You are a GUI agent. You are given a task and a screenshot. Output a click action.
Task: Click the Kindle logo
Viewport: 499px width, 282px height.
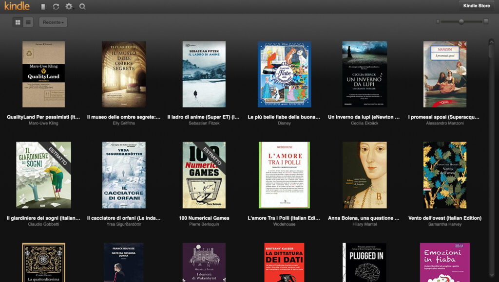tap(17, 6)
